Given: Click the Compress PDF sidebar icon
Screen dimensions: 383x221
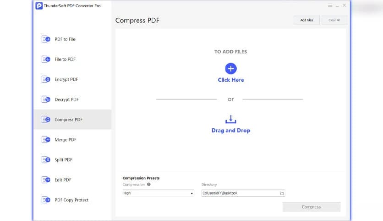Looking at the screenshot, I should [46, 120].
